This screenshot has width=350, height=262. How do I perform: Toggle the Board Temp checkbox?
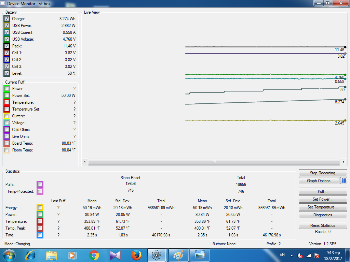7,143
